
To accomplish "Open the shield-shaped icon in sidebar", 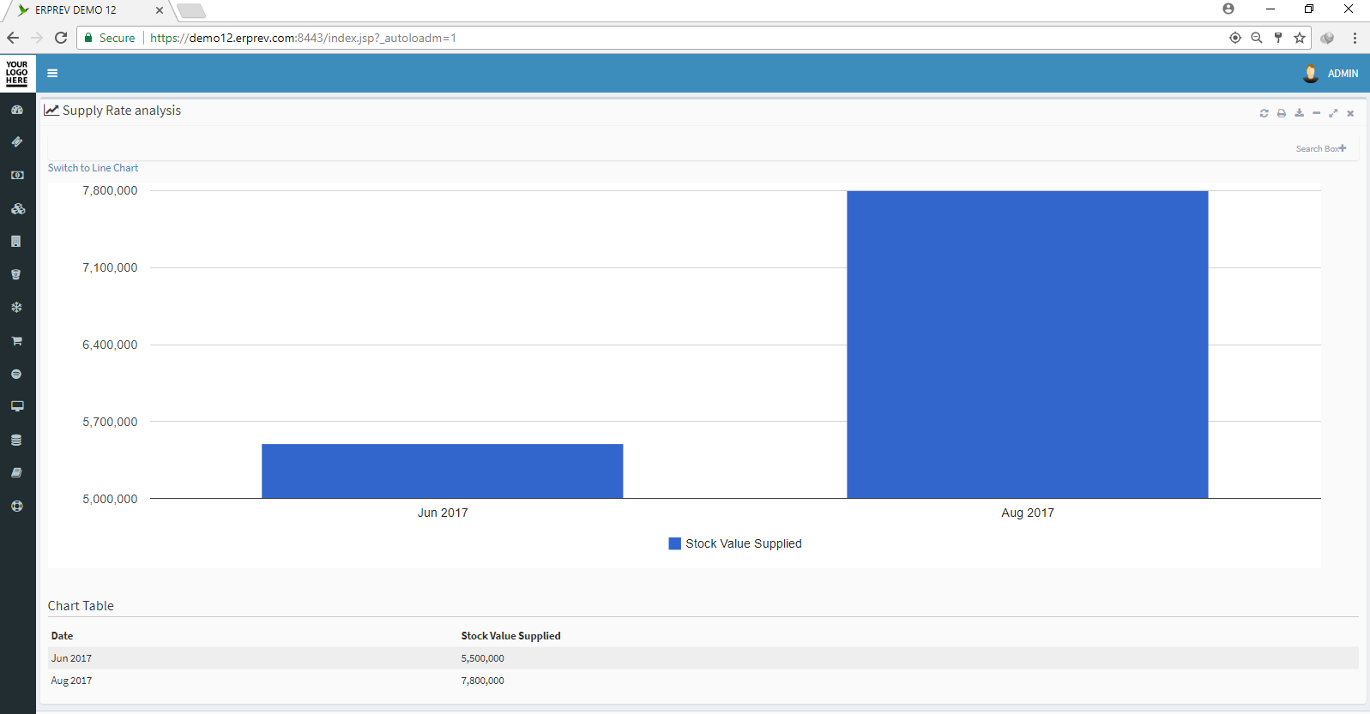I will (16, 274).
